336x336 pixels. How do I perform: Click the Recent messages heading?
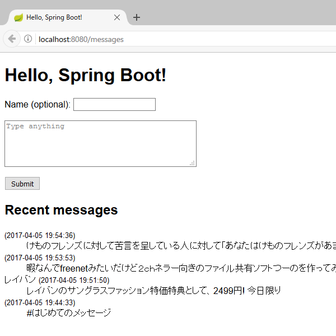61,210
